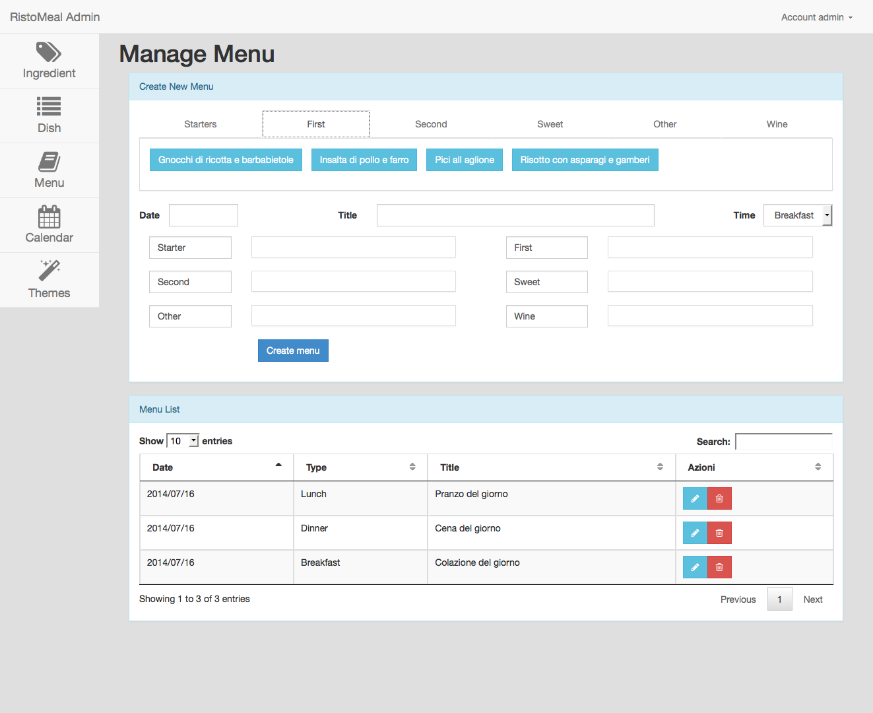Expand the Account admin menu
Image resolution: width=873 pixels, height=713 pixels.
816,17
